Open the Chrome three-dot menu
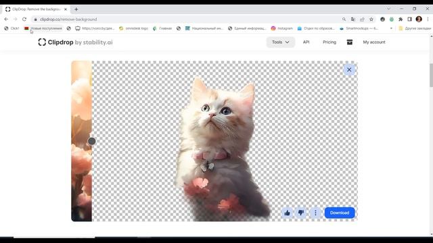The width and height of the screenshot is (433, 243). (428, 20)
